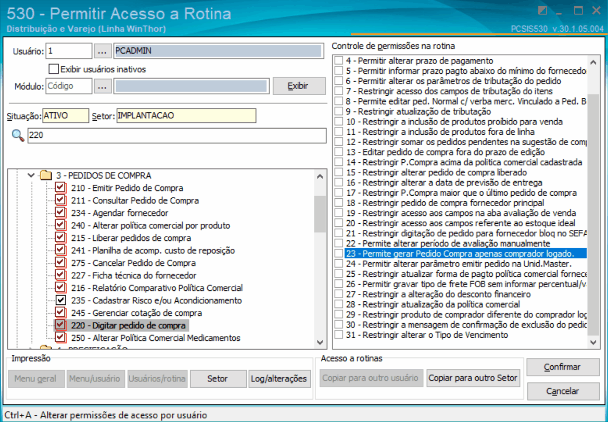
Task: Click the Setor field showing IMPLANTACAO
Action: pos(186,116)
